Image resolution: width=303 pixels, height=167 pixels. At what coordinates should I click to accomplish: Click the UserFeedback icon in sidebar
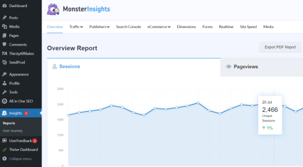[4, 141]
